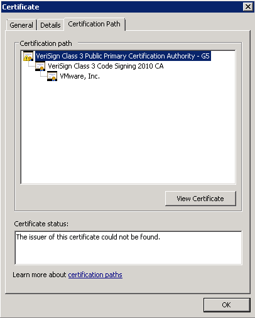This screenshot has width=255, height=318.
Task: Open the certification paths help link
Action: 95,275
